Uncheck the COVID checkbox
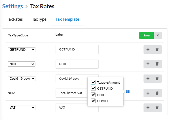This screenshot has height=120, width=172. [93, 101]
